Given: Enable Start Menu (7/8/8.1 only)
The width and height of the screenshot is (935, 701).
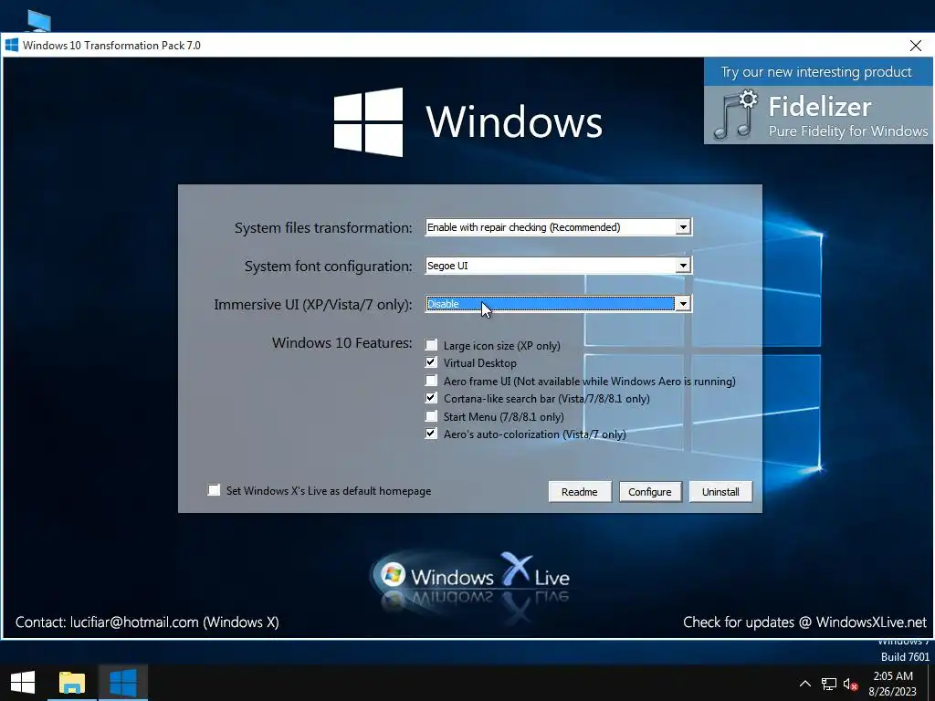Looking at the screenshot, I should (x=431, y=416).
